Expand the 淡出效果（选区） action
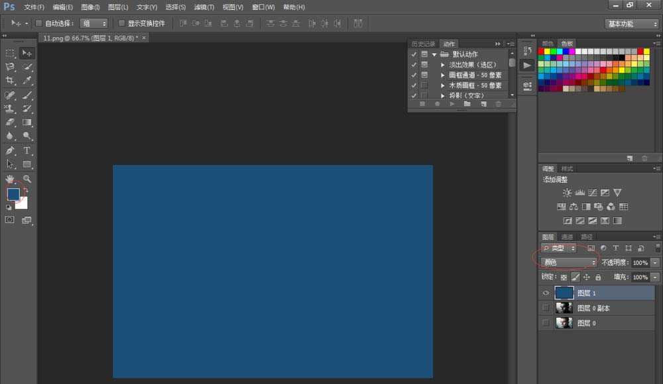Viewport: 663px width, 384px height. (443, 65)
